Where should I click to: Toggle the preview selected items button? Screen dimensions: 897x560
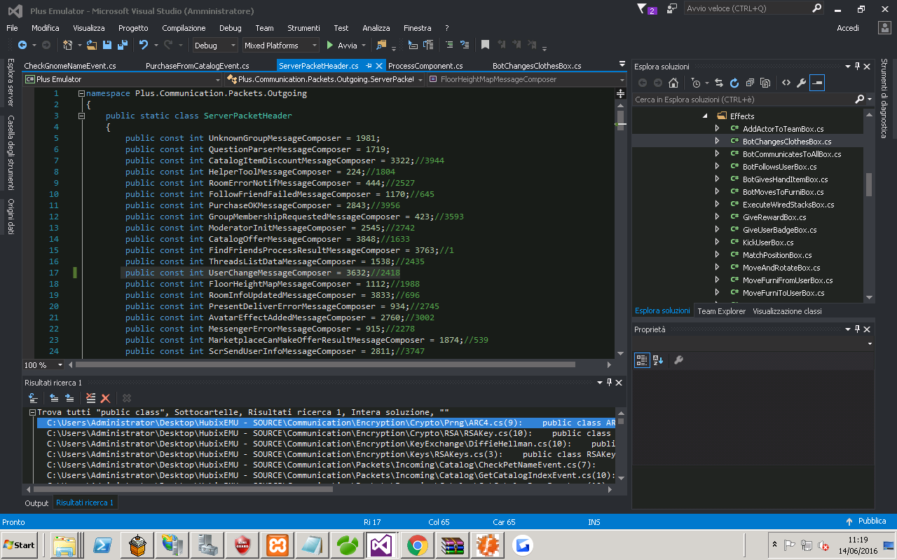(817, 83)
